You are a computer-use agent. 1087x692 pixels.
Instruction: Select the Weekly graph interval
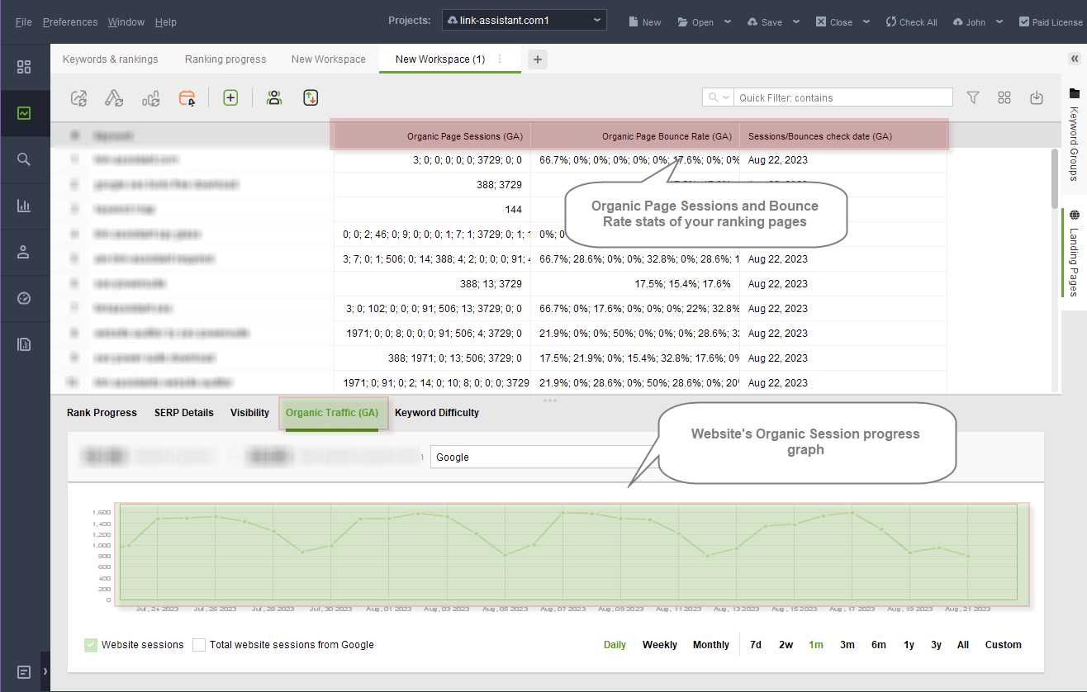pos(660,645)
